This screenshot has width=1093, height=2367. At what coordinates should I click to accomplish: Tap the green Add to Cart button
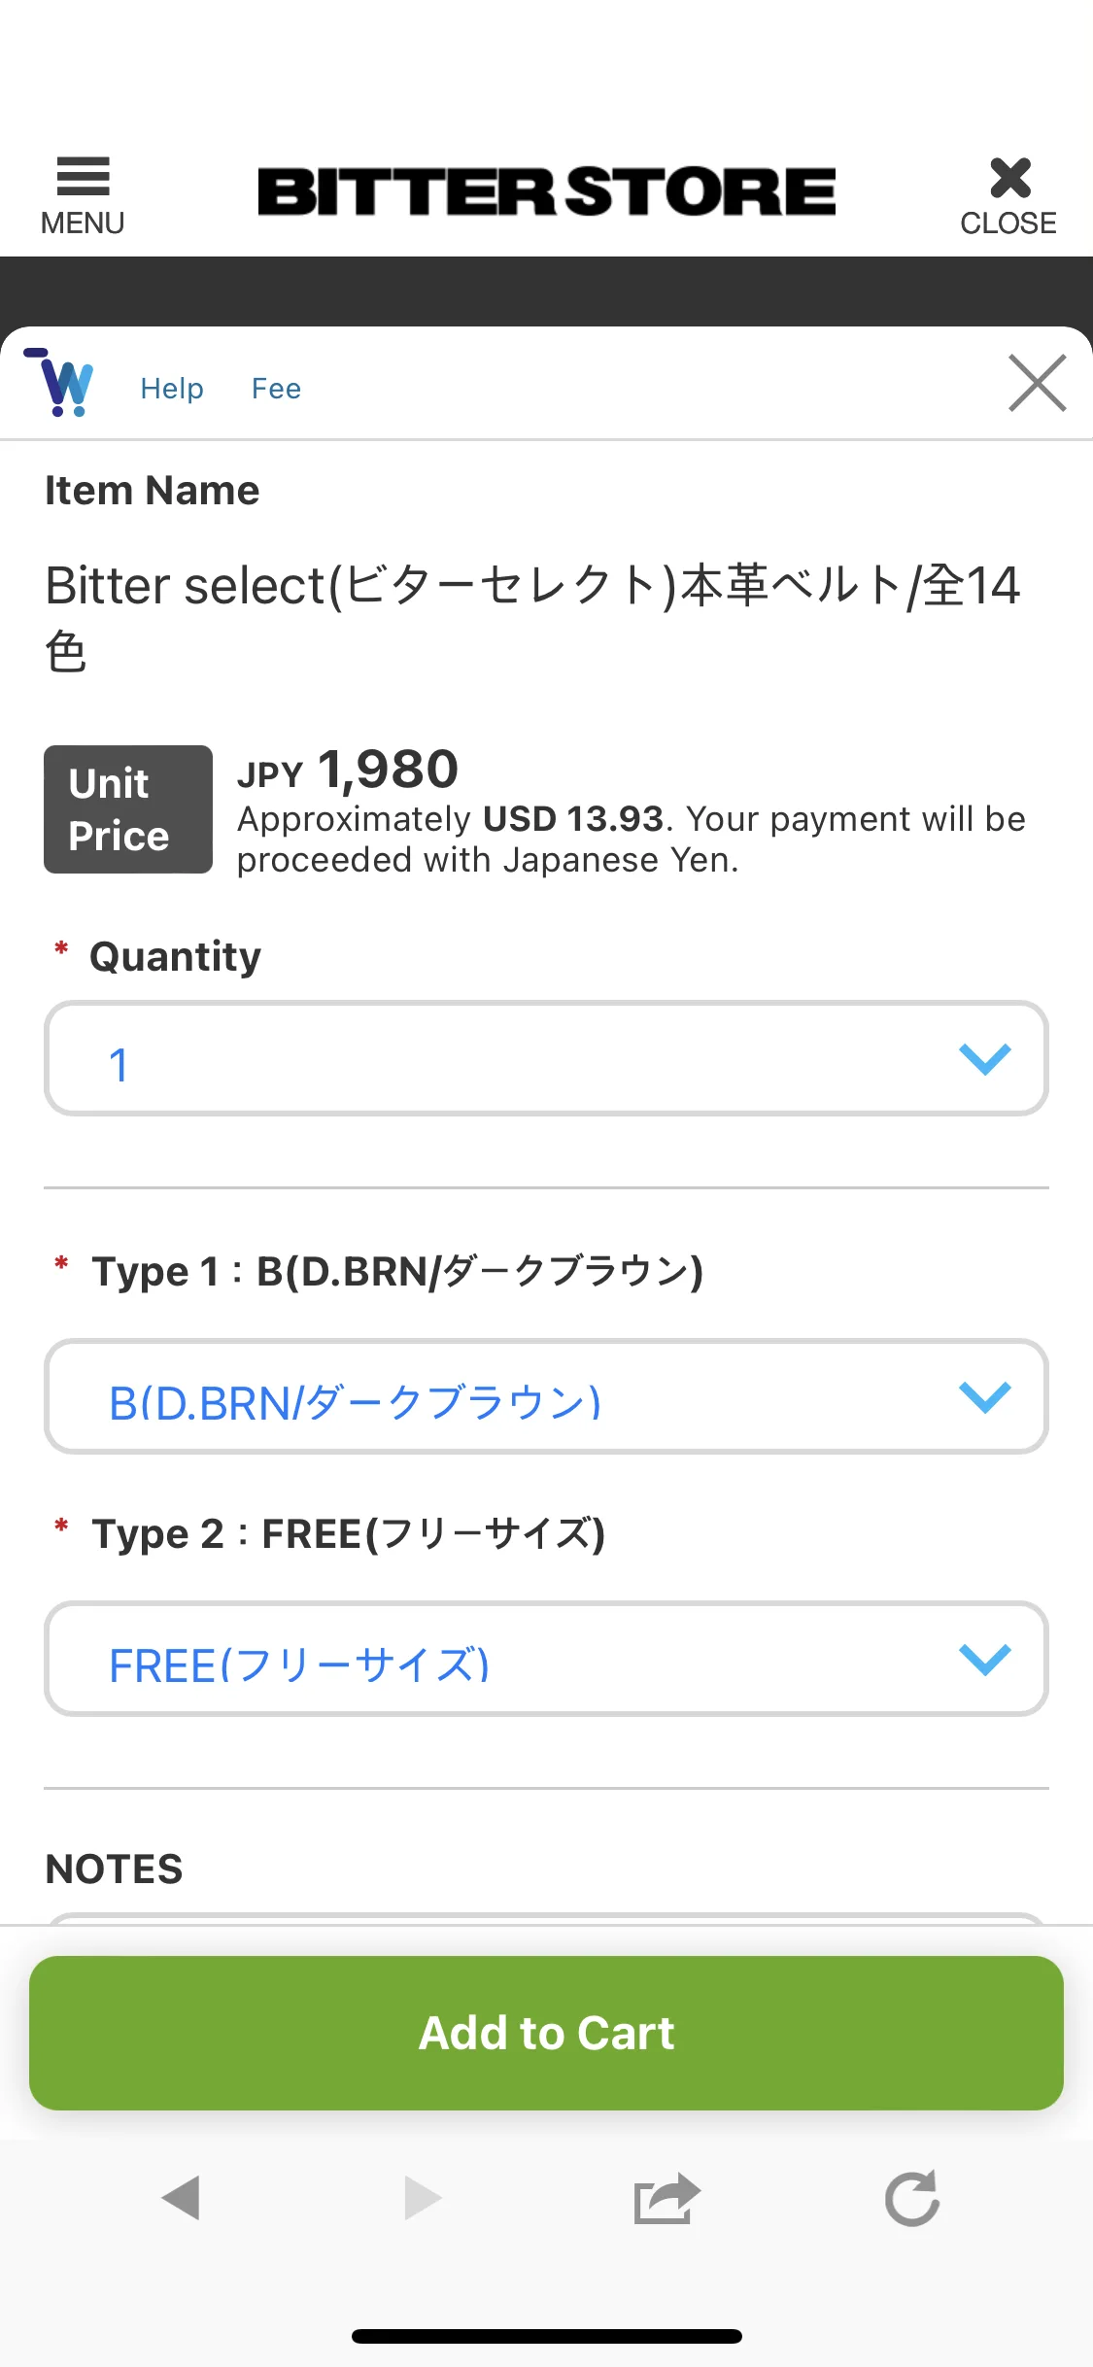pyautogui.click(x=546, y=2033)
